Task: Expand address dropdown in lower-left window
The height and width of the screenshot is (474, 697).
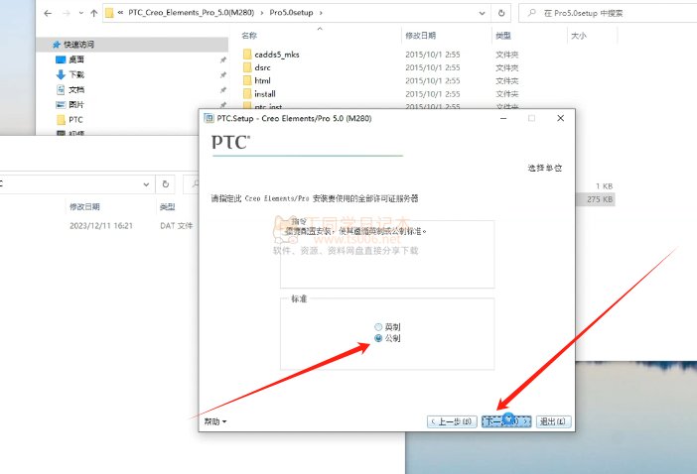Action: click(146, 184)
